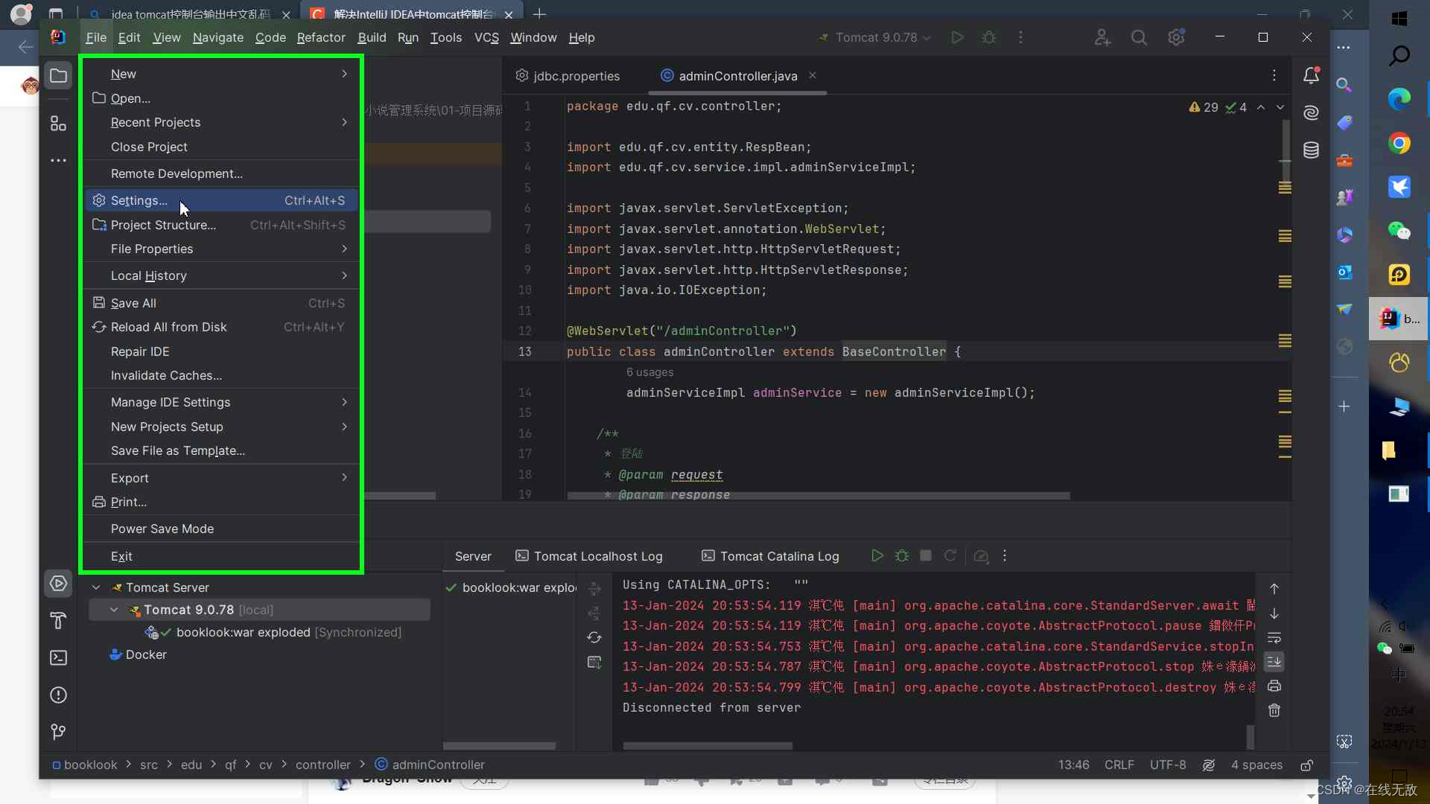Run the Tomcat 9.0.78 configuration

[957, 37]
